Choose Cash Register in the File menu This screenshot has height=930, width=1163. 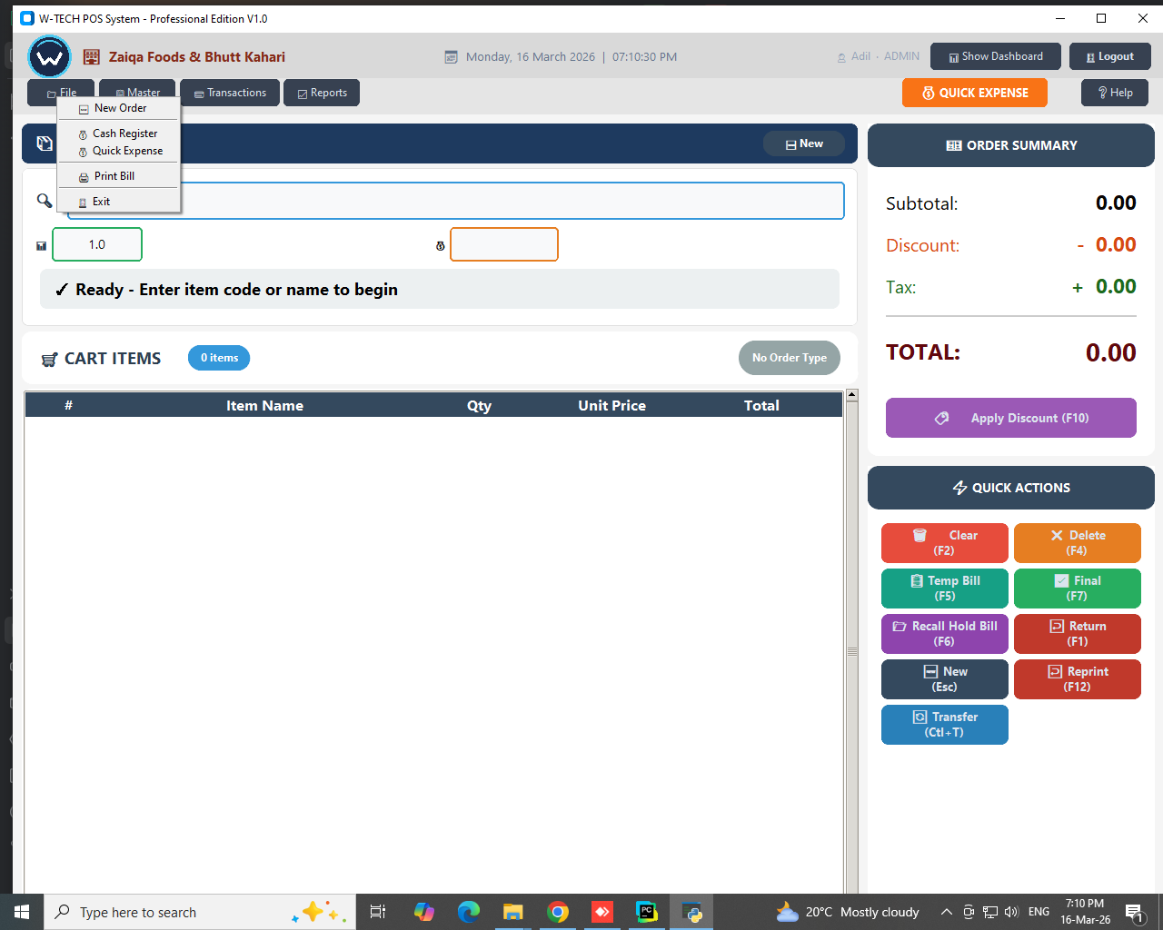click(119, 134)
